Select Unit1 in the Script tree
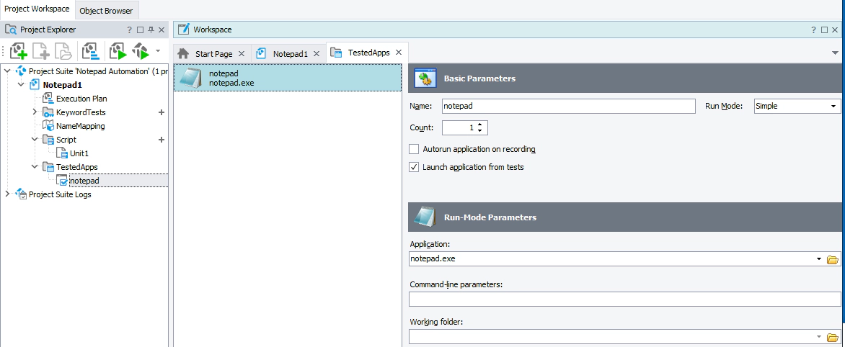Viewport: 845px width, 347px height. 79,153
